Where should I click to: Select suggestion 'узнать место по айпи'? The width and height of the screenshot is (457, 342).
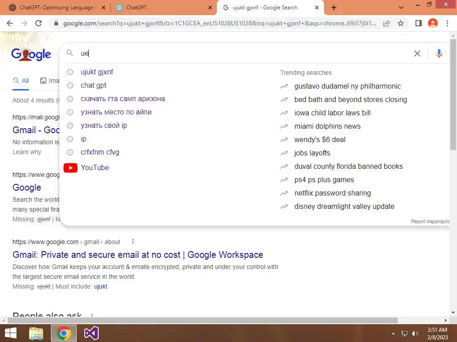click(x=116, y=112)
